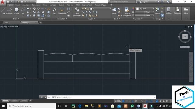Click the Insert block tool
Screen dimensions: 195x109
(x=114, y=11)
